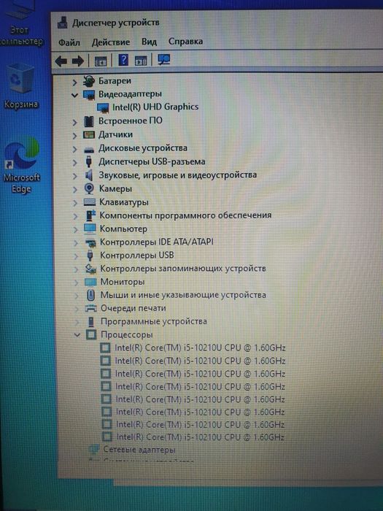
Task: Expand the Дисковые устройства category
Action: click(74, 150)
